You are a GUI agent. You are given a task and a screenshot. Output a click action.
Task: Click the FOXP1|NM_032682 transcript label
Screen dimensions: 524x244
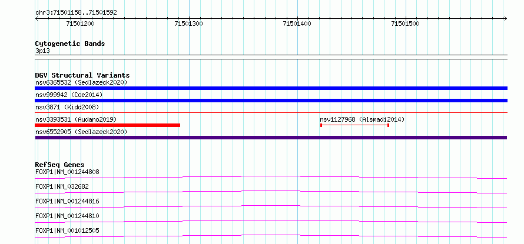point(62,186)
